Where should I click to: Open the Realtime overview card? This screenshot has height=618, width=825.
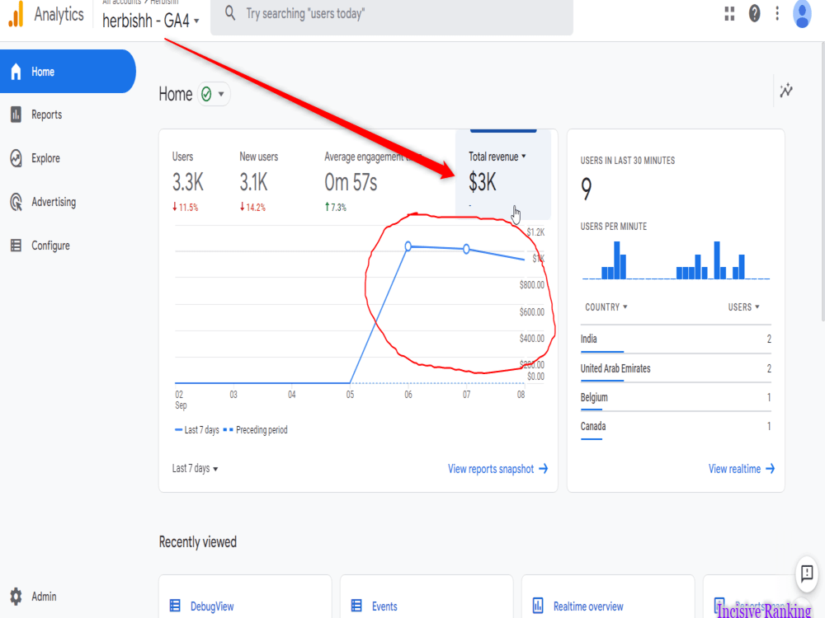point(608,597)
